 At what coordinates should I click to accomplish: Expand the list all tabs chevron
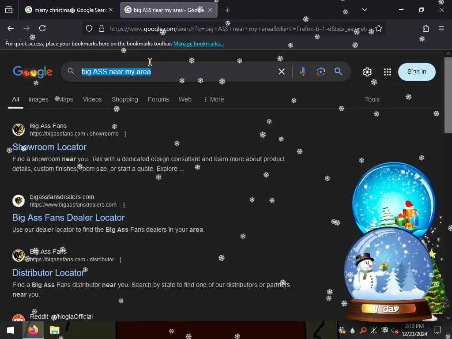[x=365, y=10]
